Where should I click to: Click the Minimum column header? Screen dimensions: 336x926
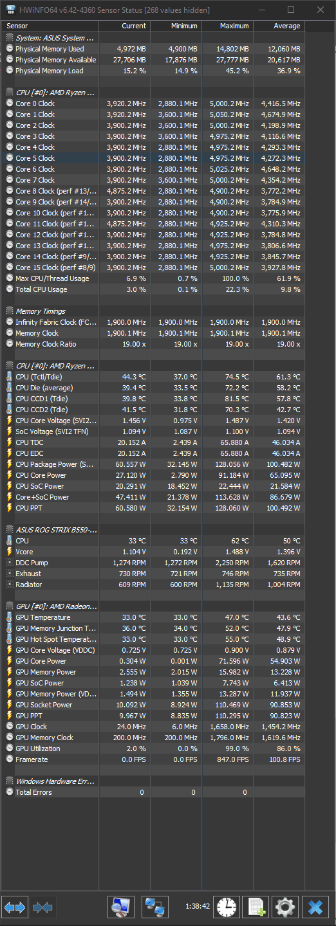coord(176,26)
